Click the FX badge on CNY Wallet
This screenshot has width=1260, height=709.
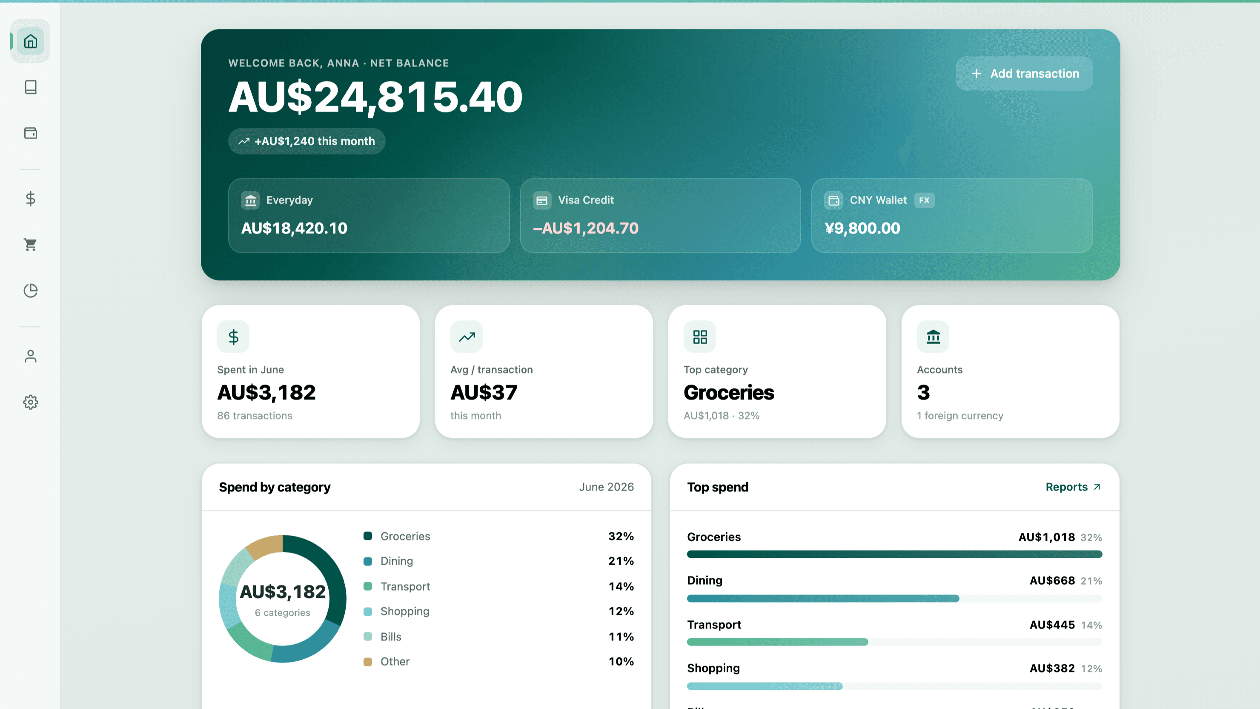click(925, 200)
